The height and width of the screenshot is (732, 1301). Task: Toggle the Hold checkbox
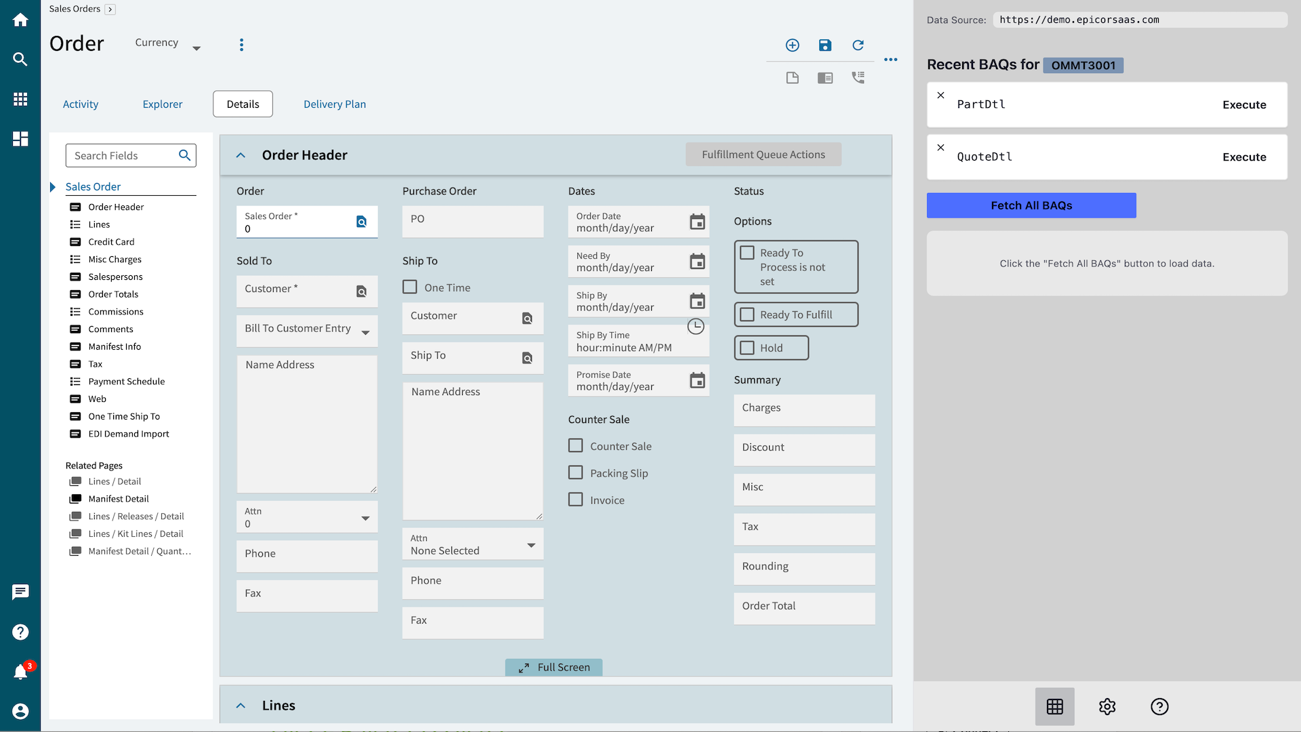pyautogui.click(x=747, y=348)
